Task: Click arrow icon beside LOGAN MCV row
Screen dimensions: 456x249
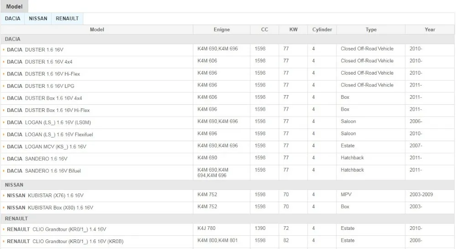Action: pyautogui.click(x=4, y=147)
